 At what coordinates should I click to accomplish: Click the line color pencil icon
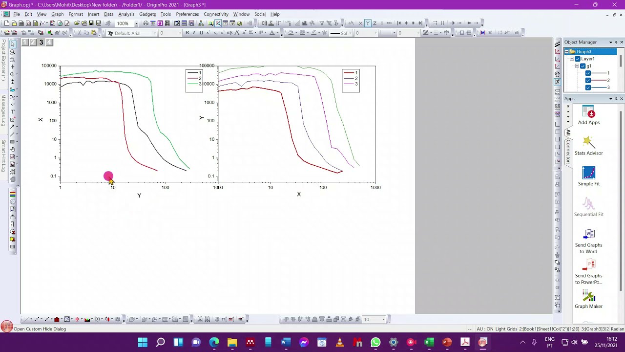[315, 33]
